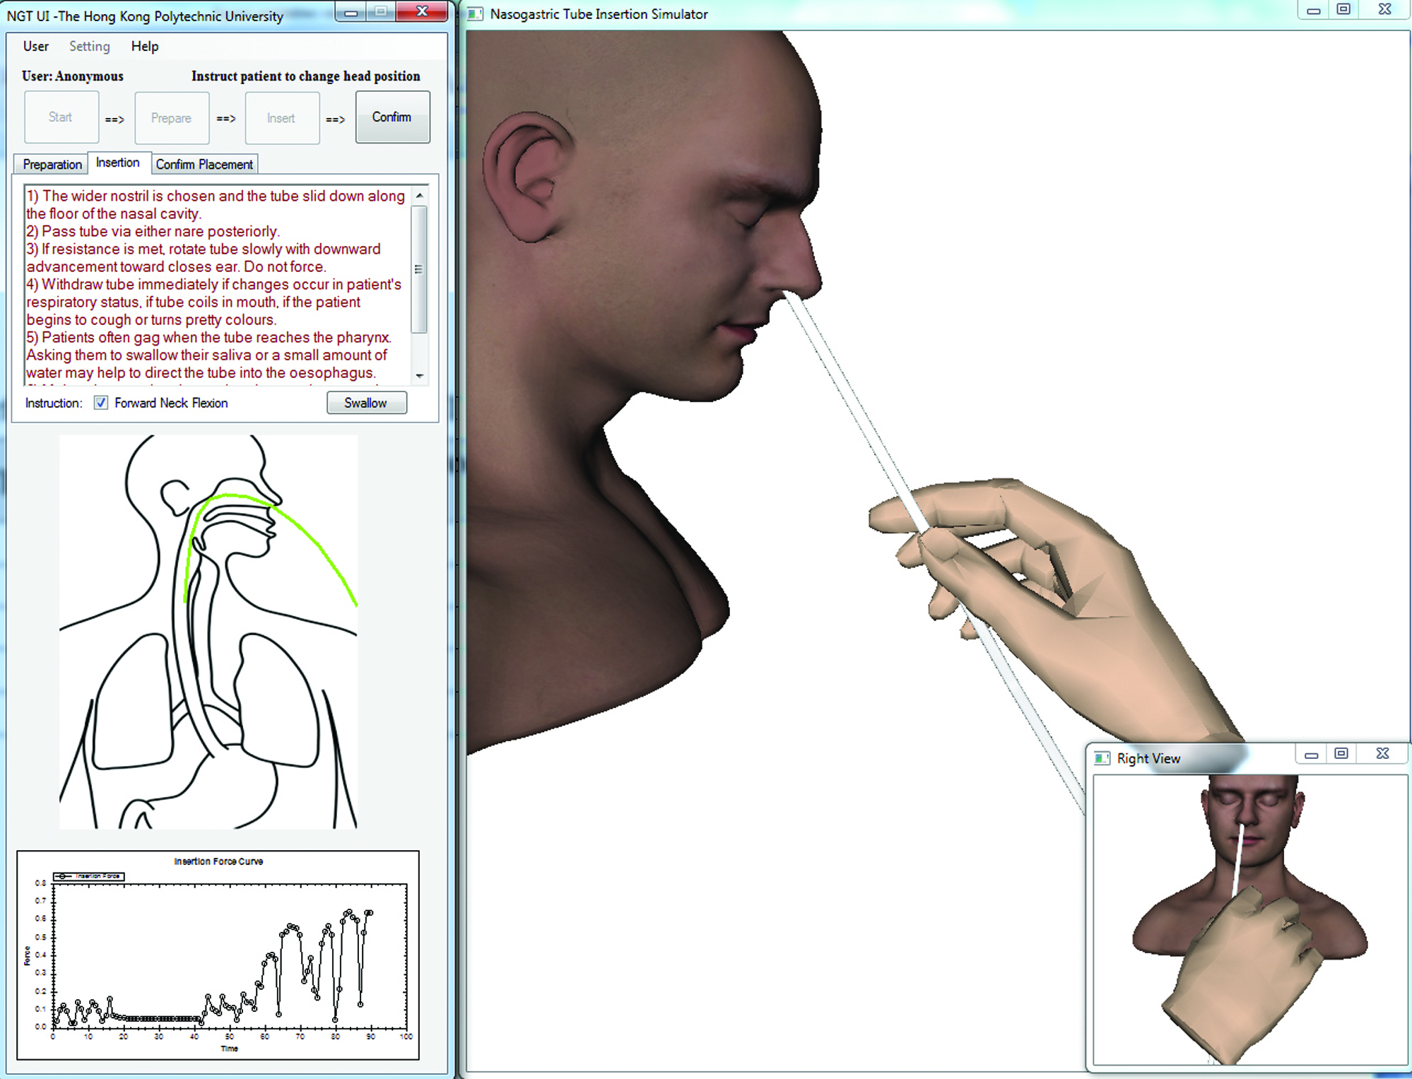Click the scroll-down arrow of the instruction list
This screenshot has width=1412, height=1079.
pyautogui.click(x=420, y=376)
